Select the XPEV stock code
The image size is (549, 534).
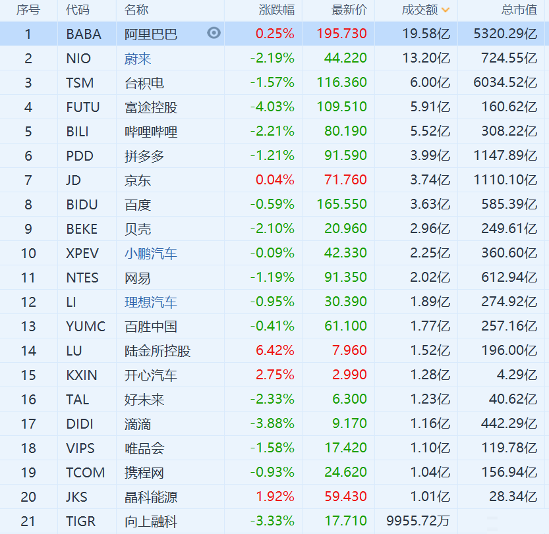[82, 254]
